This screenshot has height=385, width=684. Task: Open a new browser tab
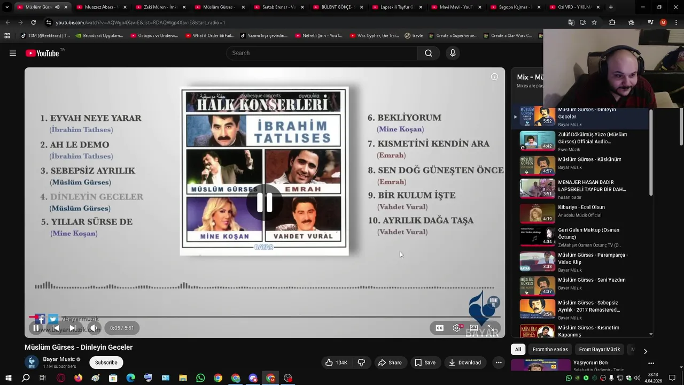(611, 7)
